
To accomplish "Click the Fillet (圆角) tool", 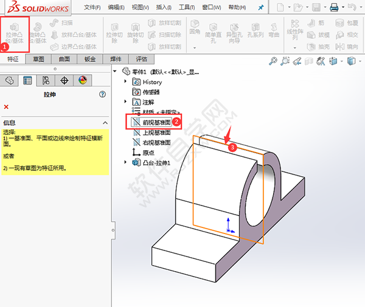I will (195, 27).
